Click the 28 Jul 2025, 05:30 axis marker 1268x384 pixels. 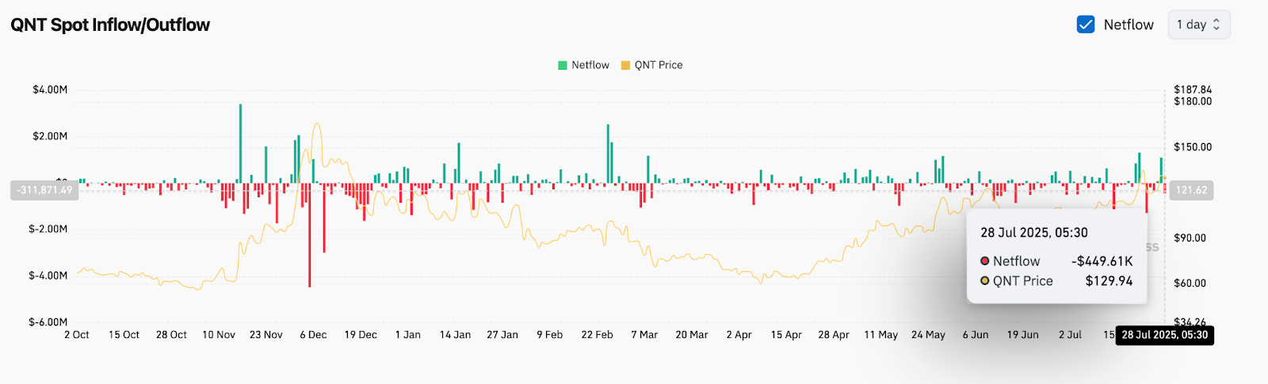point(1164,335)
